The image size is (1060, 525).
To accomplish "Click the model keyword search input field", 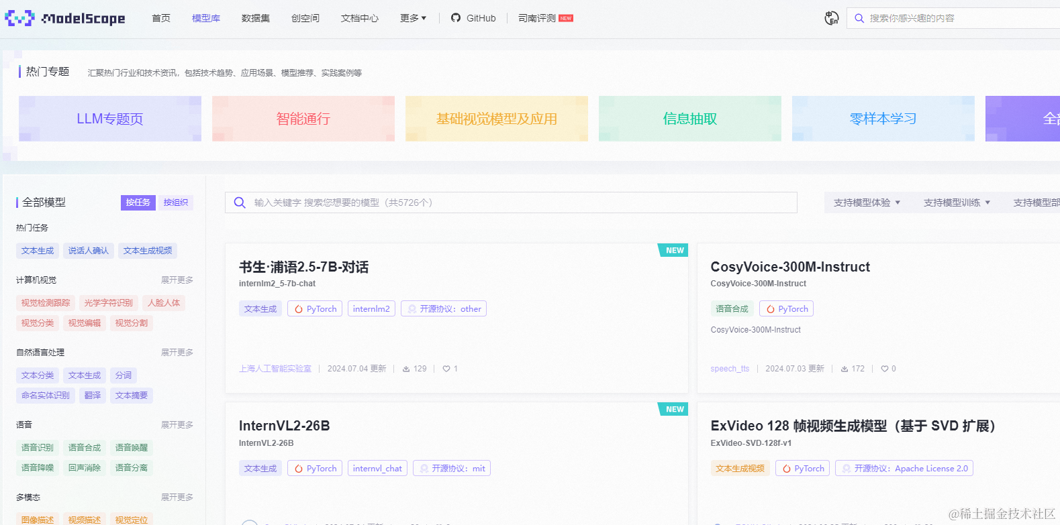I will pos(511,202).
